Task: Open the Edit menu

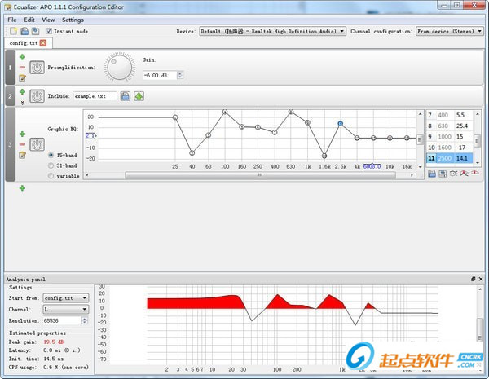Action: pos(29,20)
